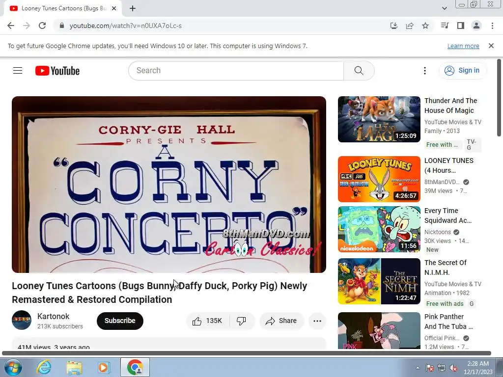Click the Corny Concerto video player

pos(169,185)
